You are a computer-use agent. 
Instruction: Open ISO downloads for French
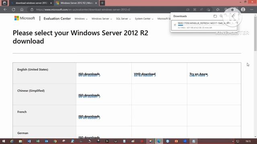pyautogui.click(x=89, y=117)
